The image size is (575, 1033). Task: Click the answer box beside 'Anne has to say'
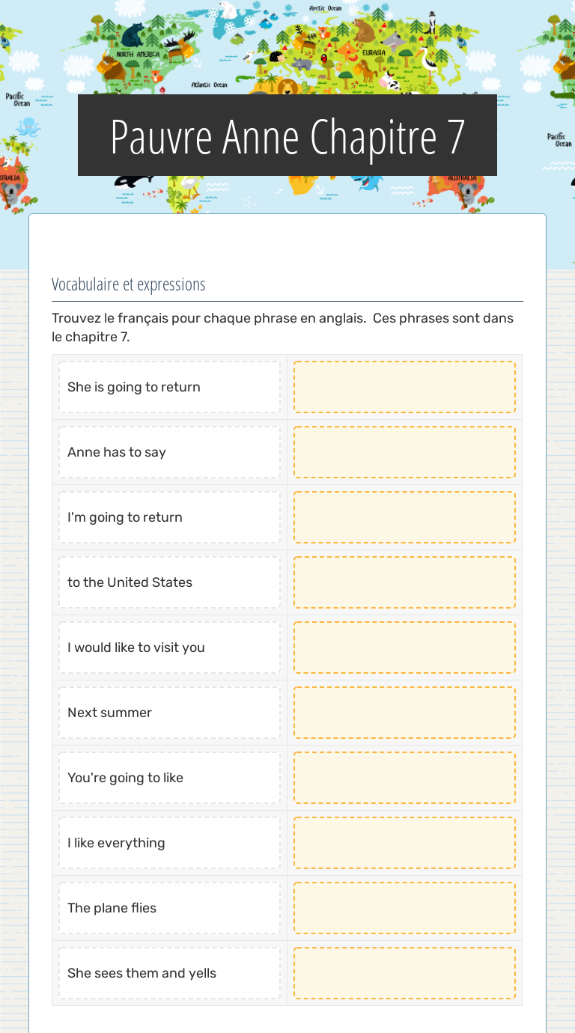point(404,452)
